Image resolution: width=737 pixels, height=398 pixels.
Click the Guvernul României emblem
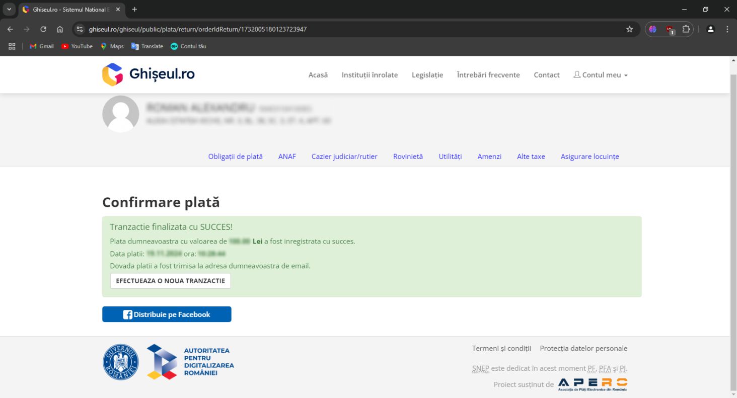click(121, 362)
